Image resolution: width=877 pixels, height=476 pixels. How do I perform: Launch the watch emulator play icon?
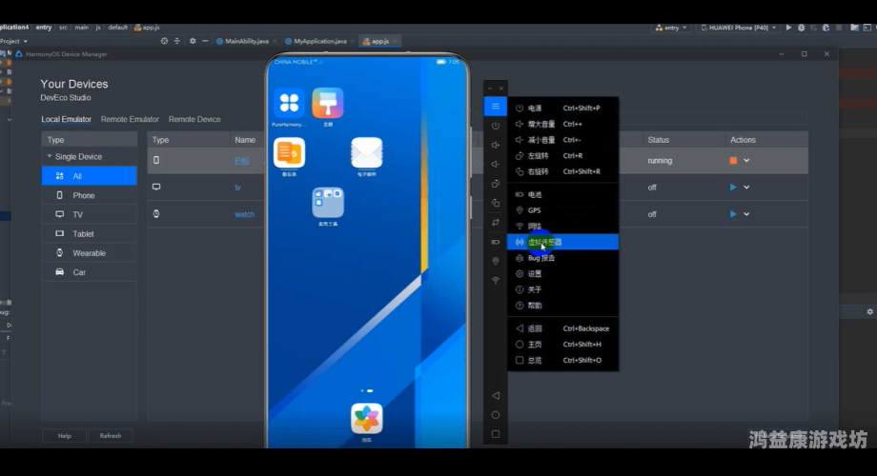733,214
